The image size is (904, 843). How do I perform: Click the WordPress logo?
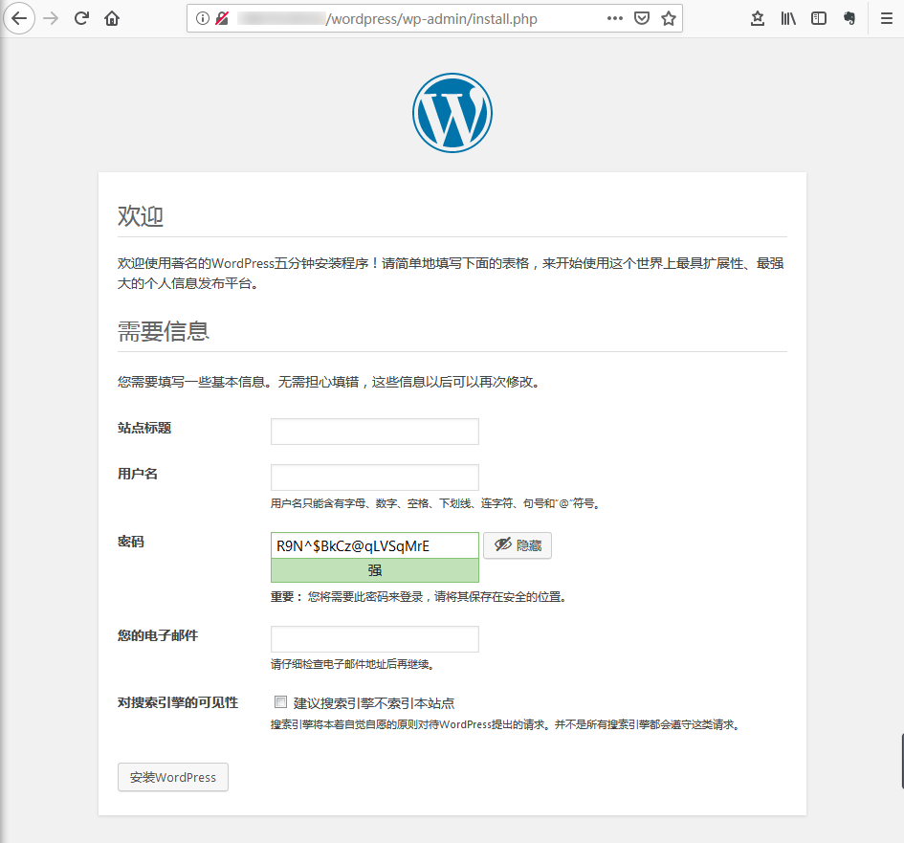pyautogui.click(x=452, y=112)
